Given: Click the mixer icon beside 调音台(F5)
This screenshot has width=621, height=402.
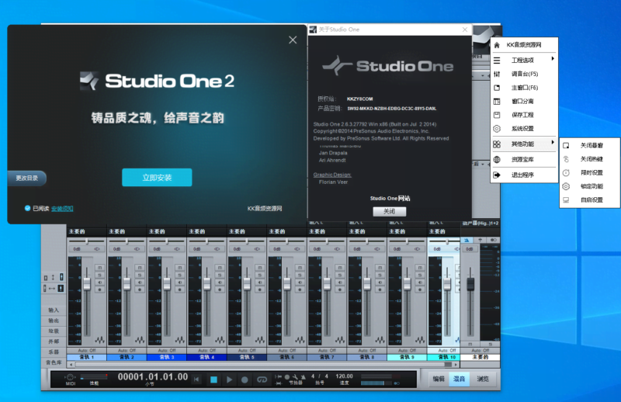Looking at the screenshot, I should coord(497,74).
